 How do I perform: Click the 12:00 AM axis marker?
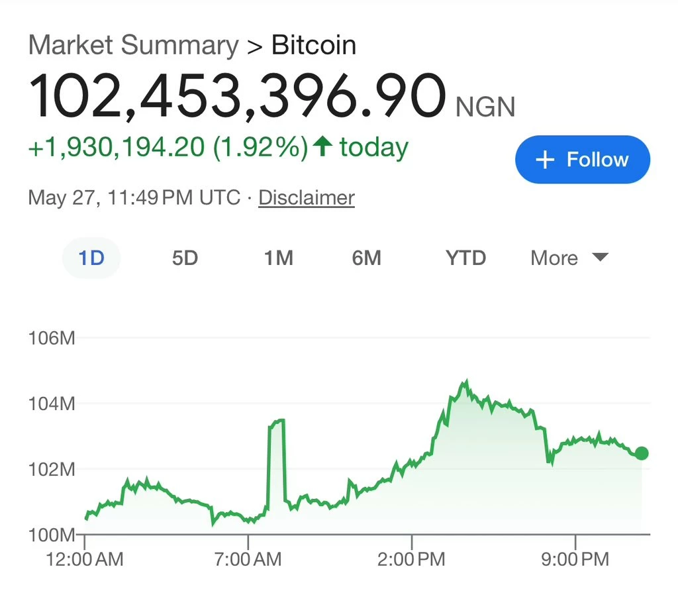point(85,559)
